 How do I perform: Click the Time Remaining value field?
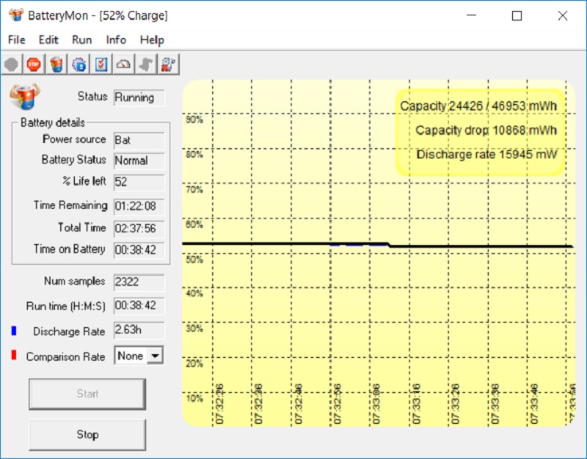139,206
